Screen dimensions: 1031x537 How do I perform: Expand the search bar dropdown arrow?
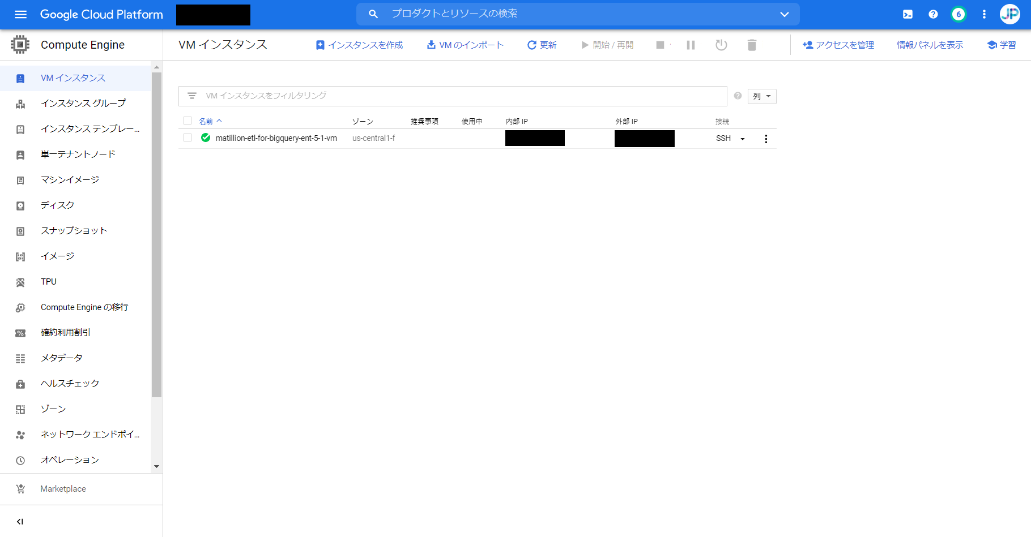point(785,14)
